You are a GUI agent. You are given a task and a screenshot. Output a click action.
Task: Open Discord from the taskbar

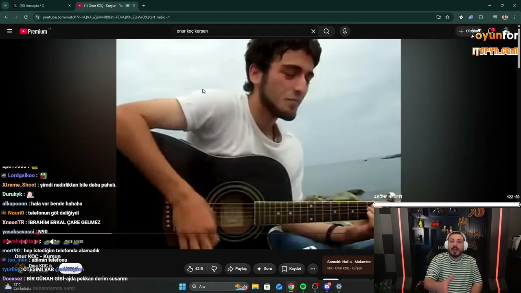pos(327,286)
